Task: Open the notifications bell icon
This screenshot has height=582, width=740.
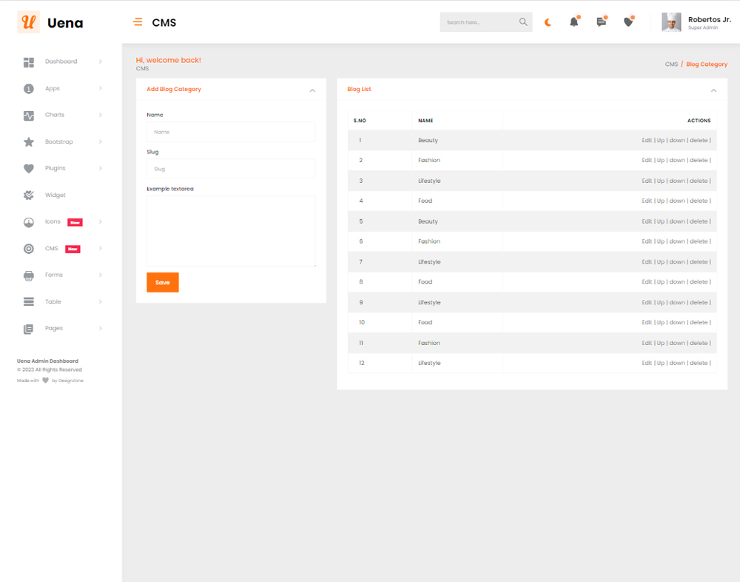Action: pos(573,22)
